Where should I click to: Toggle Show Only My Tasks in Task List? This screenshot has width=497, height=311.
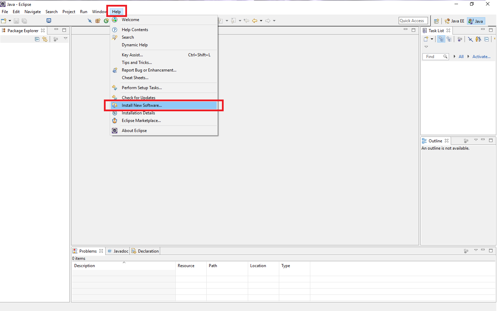(x=478, y=39)
